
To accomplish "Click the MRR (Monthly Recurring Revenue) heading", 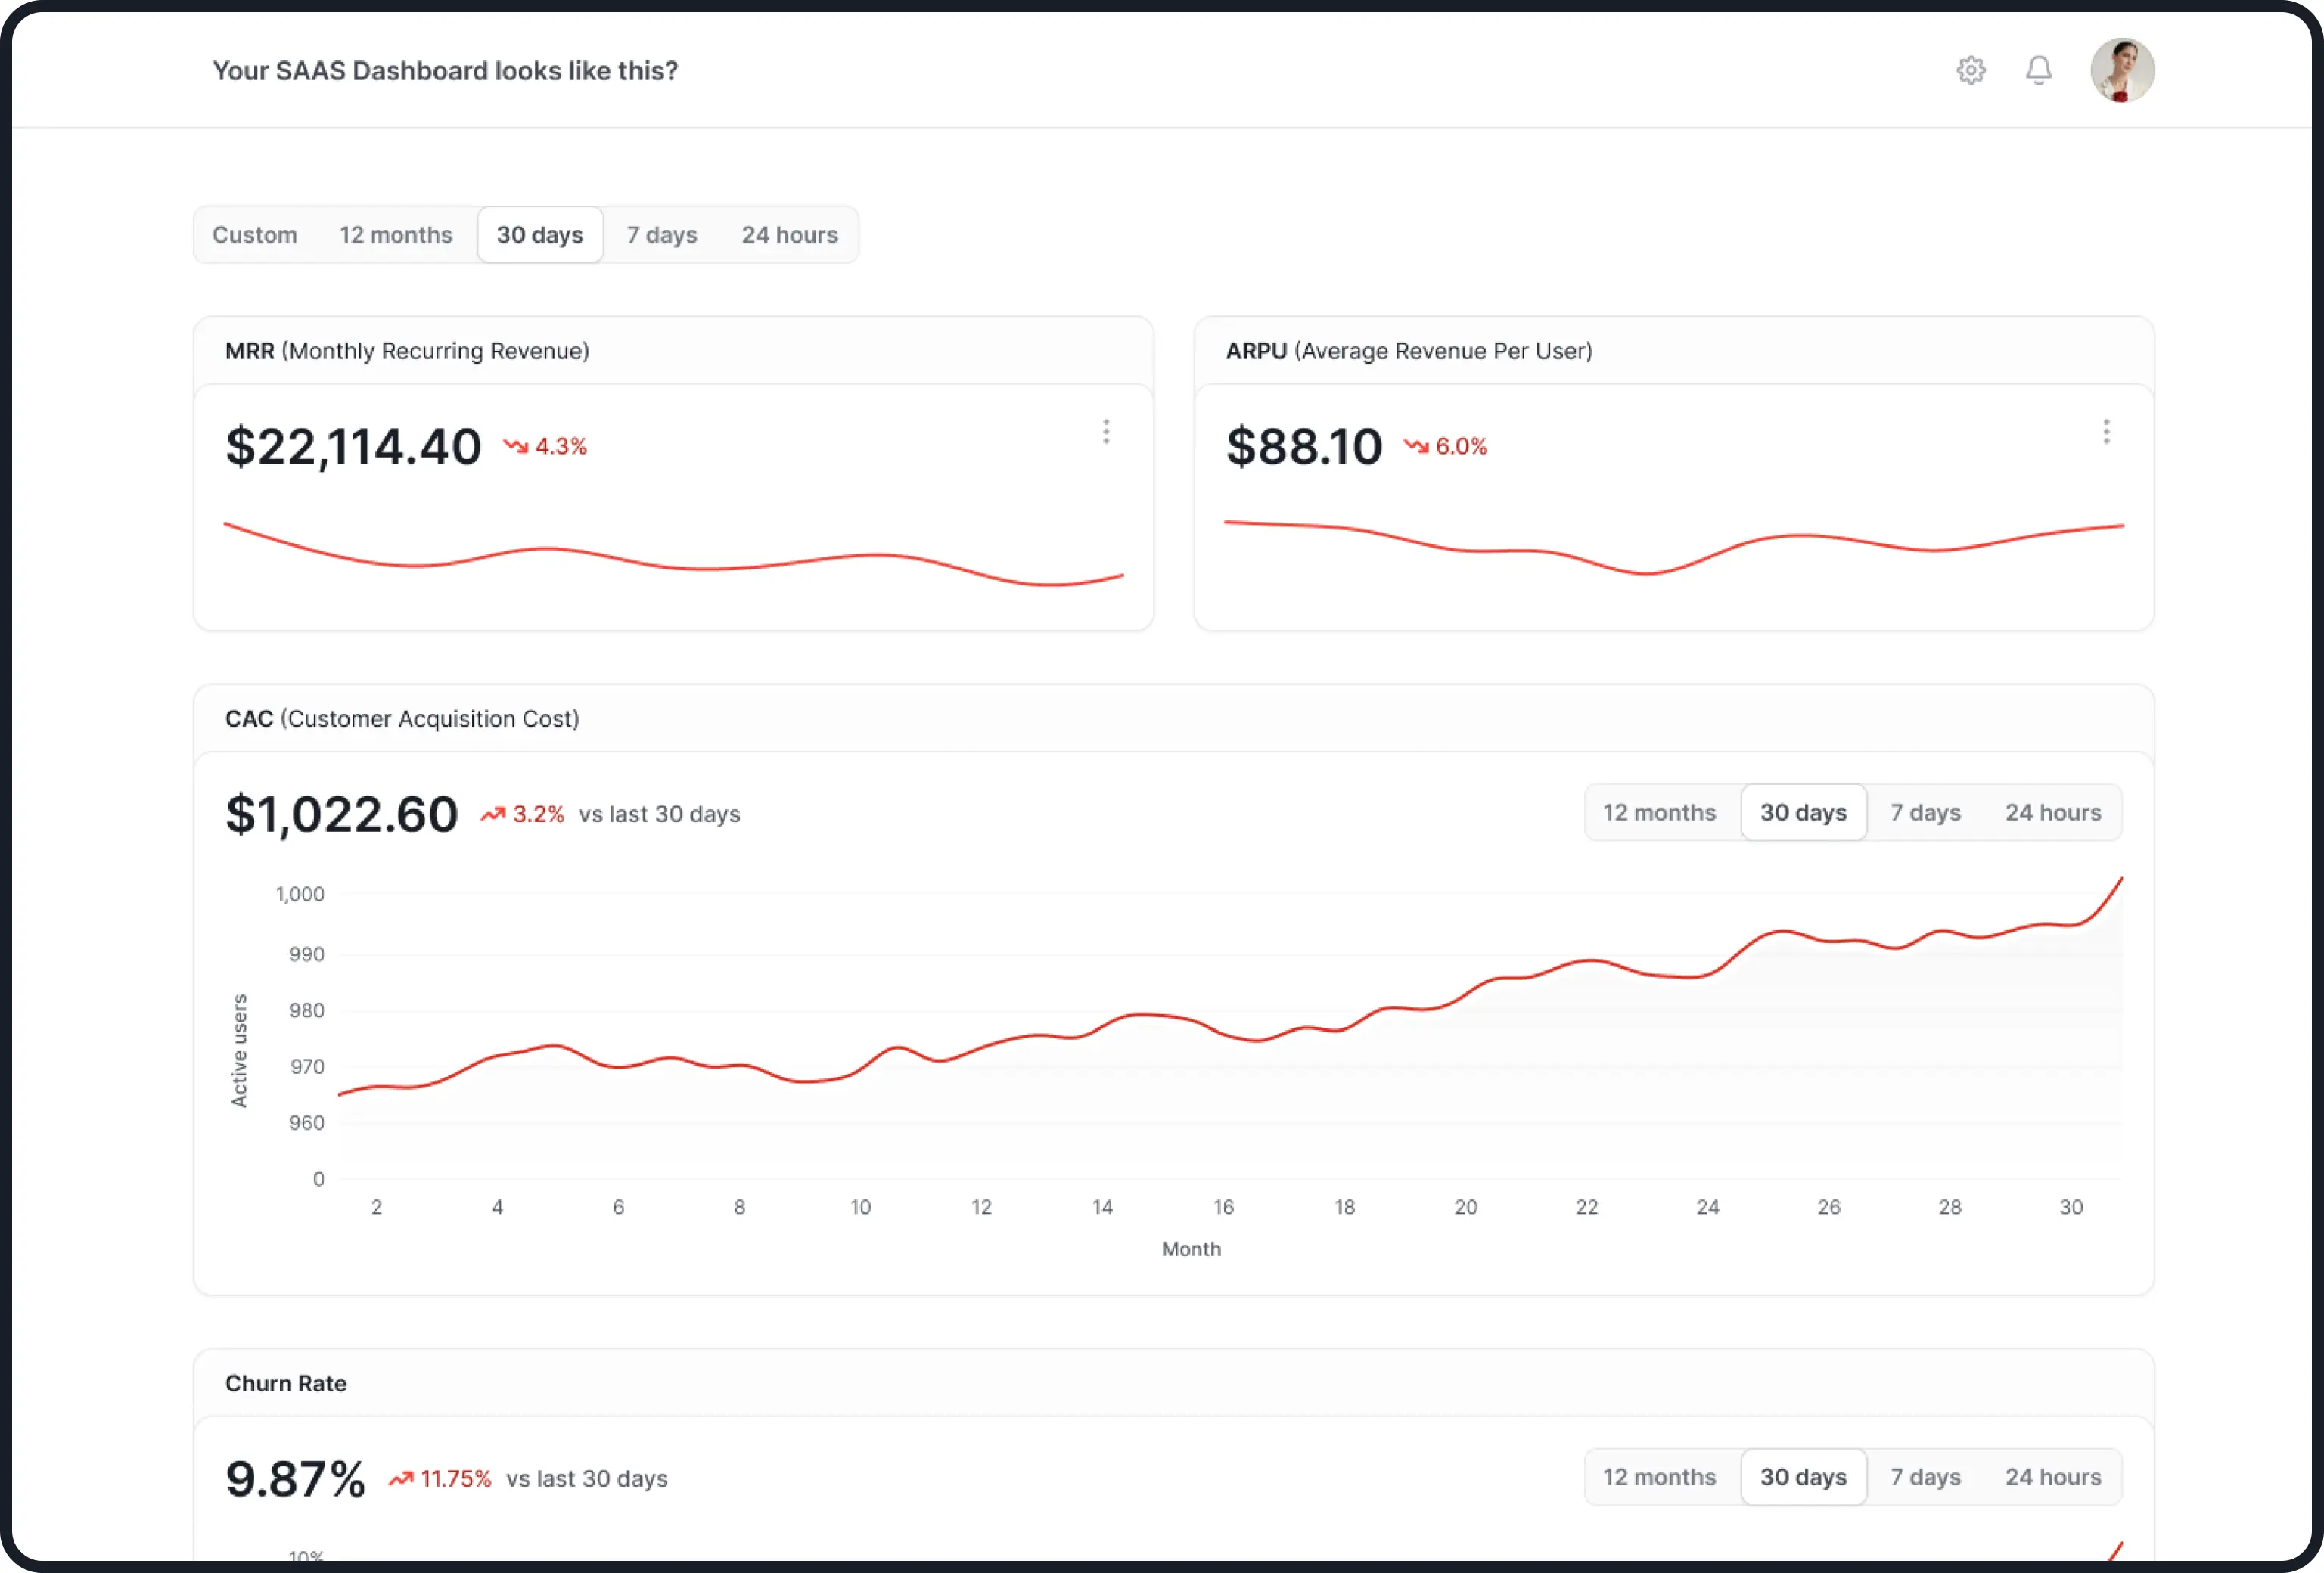I will point(407,352).
